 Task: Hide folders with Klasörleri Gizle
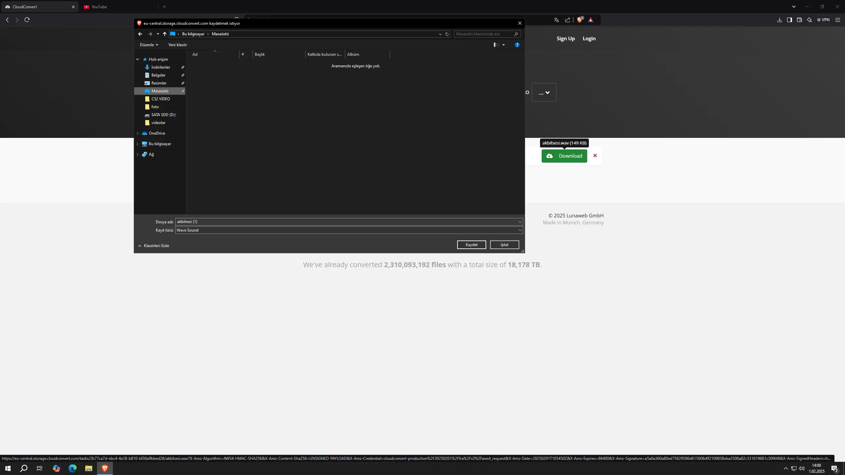pos(154,246)
